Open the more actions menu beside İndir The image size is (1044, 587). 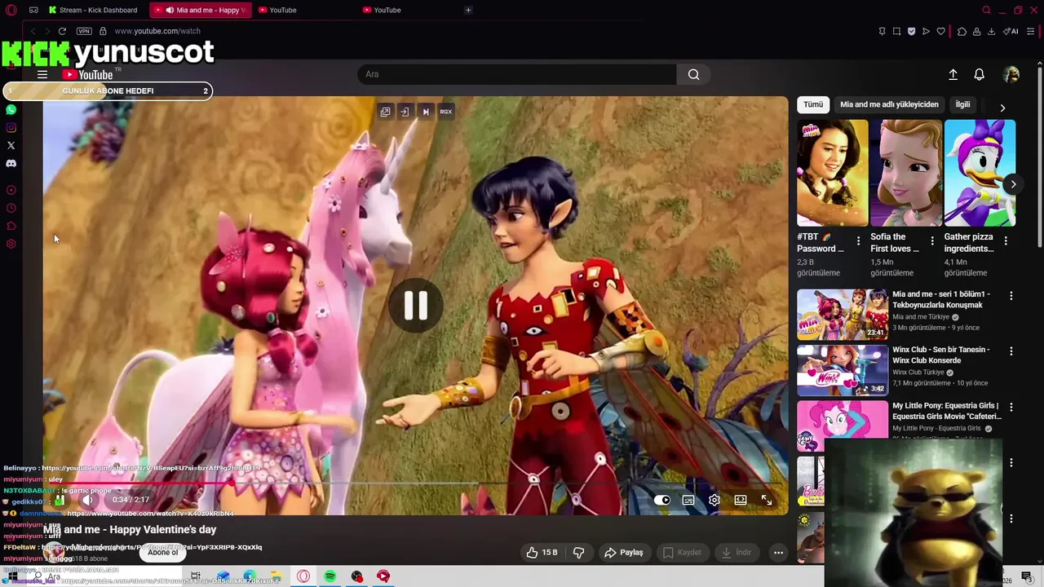778,552
